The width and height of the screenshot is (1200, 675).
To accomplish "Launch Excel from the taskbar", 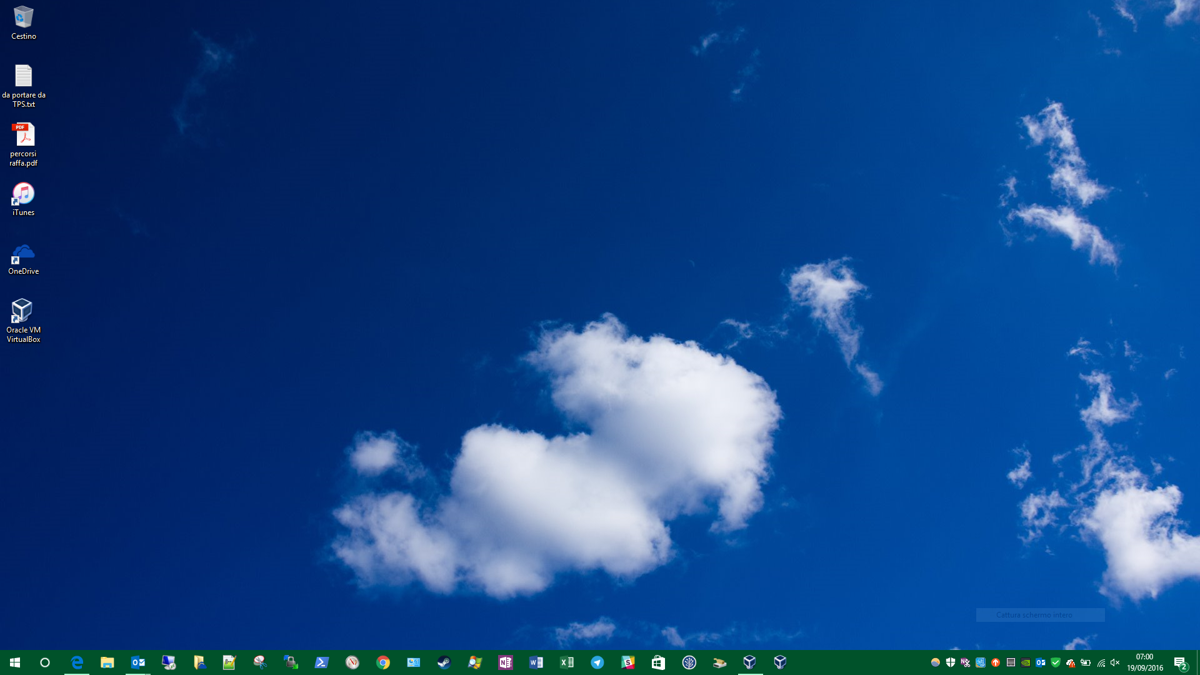I will [566, 662].
